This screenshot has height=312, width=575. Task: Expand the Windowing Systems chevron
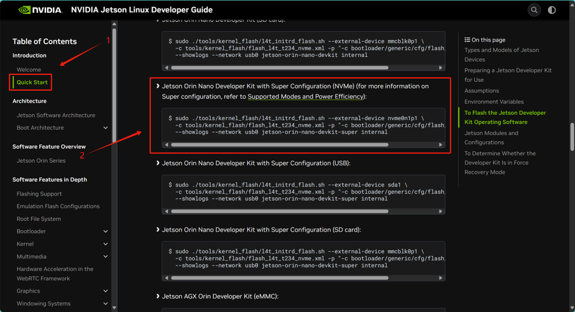(105, 303)
